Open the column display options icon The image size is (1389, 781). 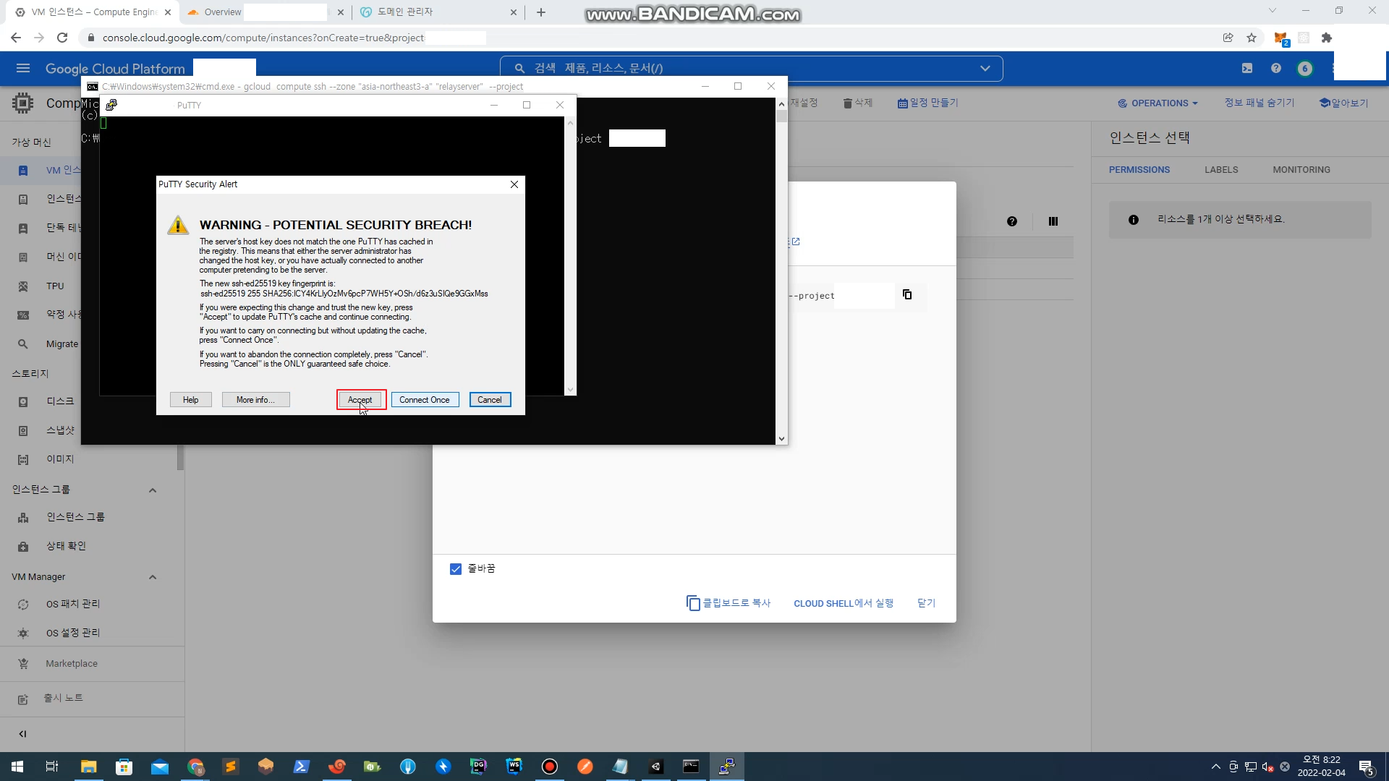click(x=1053, y=221)
